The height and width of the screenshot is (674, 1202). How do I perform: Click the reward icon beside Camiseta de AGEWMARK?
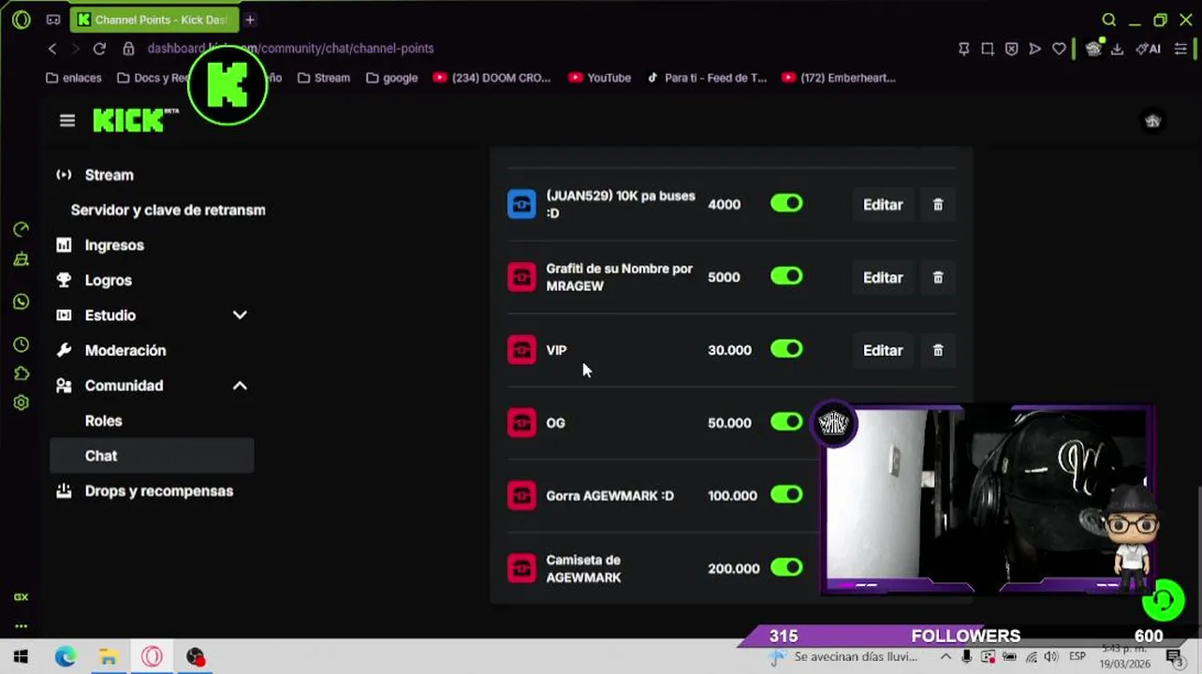(x=521, y=568)
